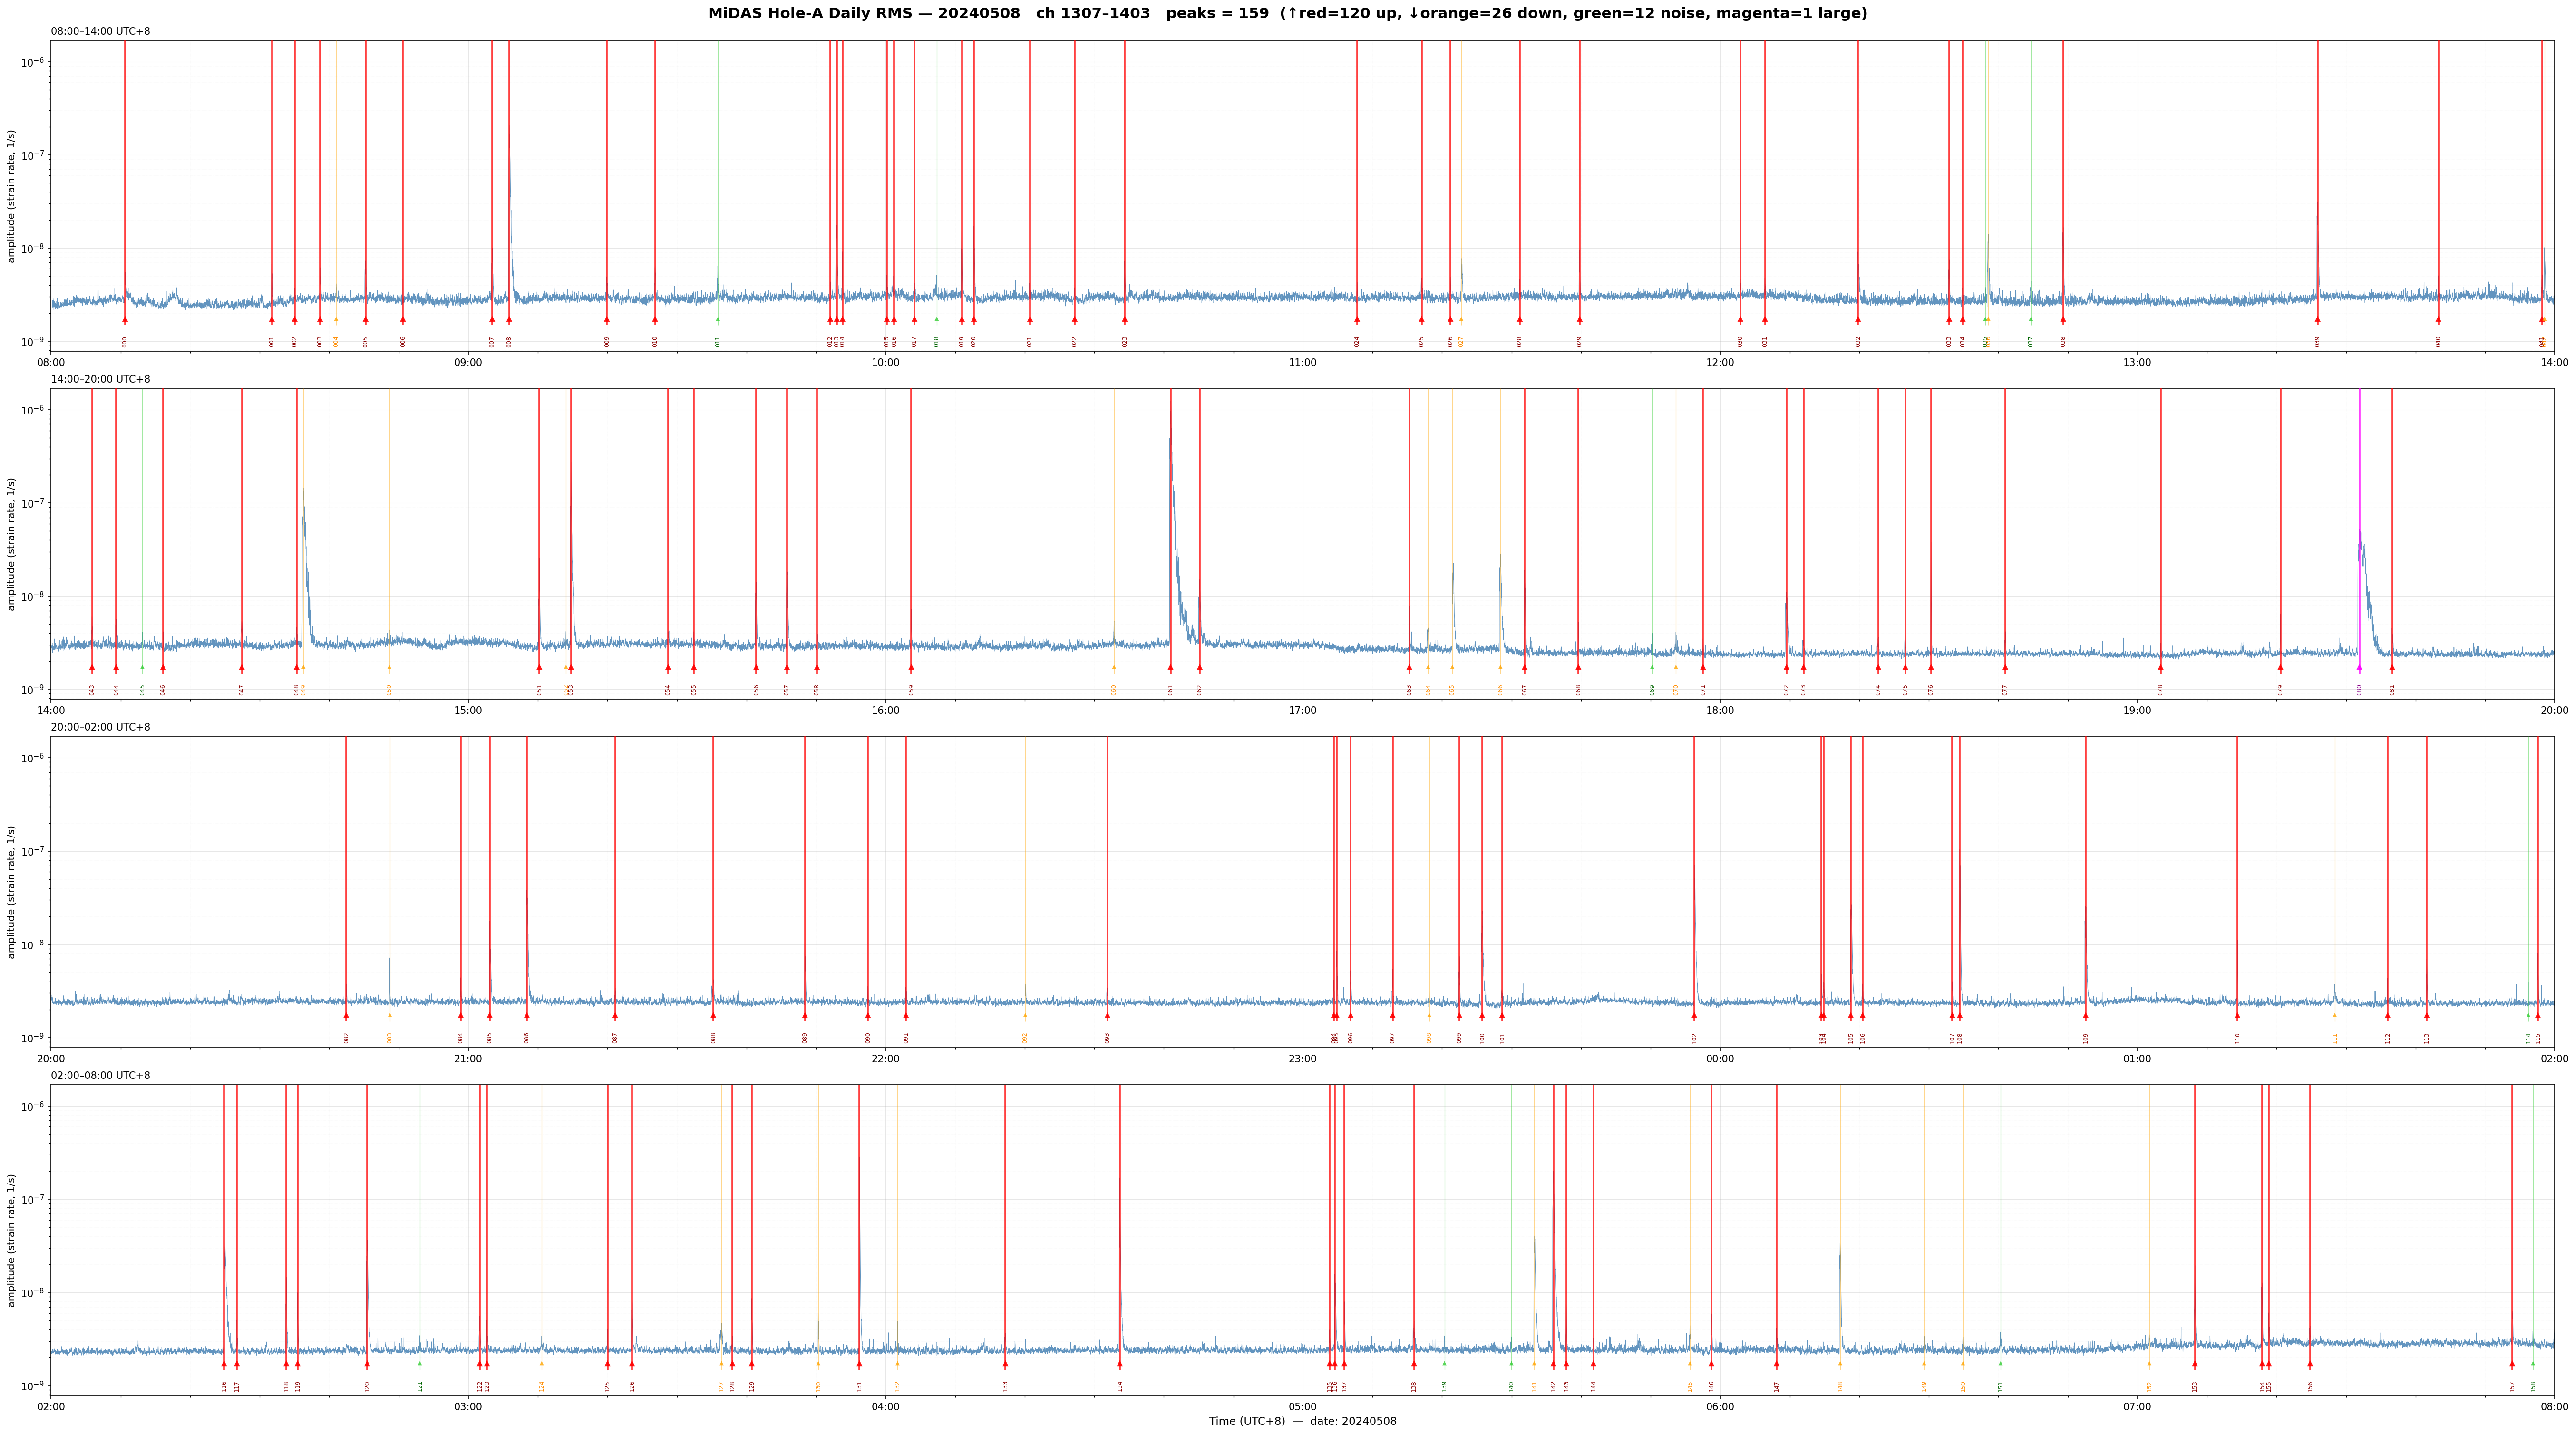Click the peak number label "021"

pyautogui.click(x=1030, y=341)
